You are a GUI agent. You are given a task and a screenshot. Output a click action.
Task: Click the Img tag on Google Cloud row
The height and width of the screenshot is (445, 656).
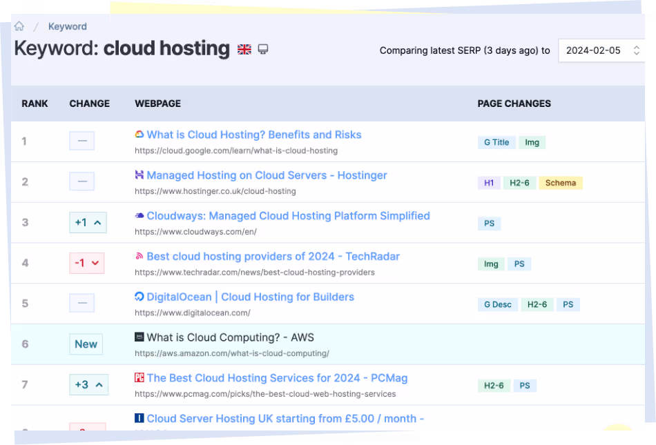(532, 143)
